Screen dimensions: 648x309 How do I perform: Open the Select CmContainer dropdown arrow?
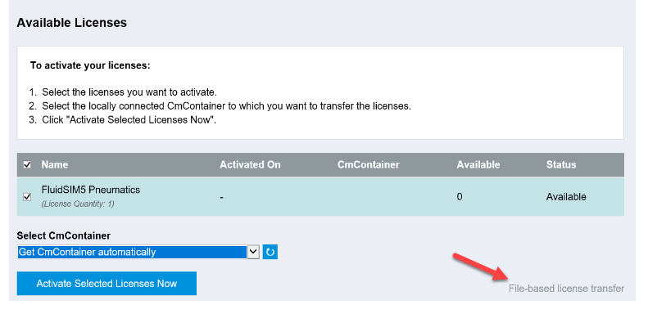(253, 252)
